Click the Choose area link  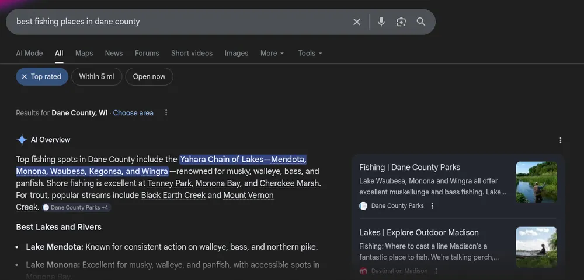pyautogui.click(x=133, y=113)
